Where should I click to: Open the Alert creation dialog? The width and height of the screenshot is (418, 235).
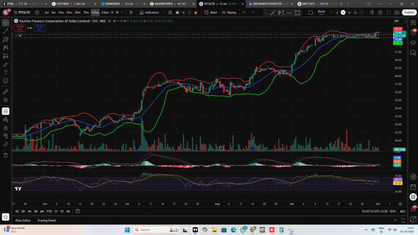(x=211, y=12)
